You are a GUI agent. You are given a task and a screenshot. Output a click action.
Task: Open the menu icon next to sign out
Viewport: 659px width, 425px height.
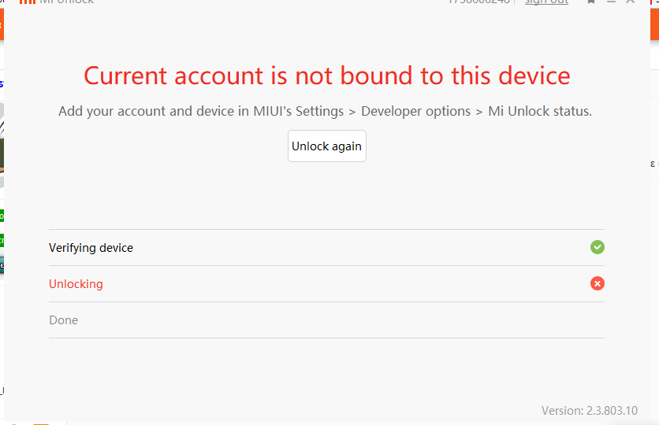[x=591, y=2]
